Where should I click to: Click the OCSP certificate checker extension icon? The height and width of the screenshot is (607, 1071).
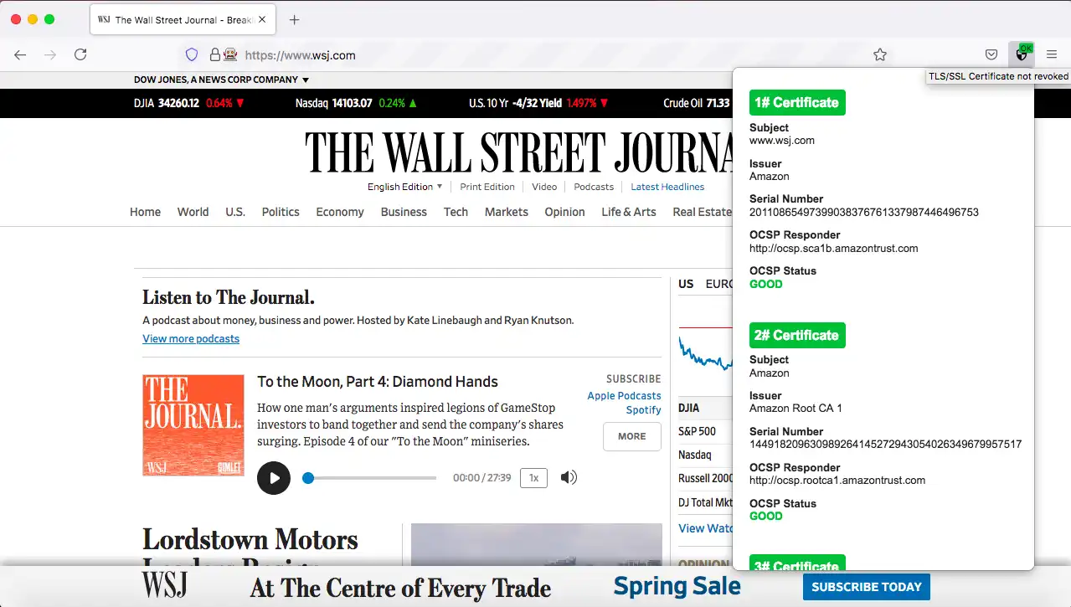tap(1022, 54)
